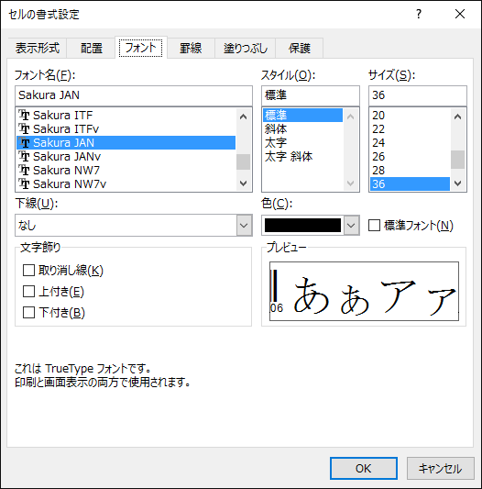Click TrueType icon beside Sakura ITFv
This screenshot has height=489, width=482.
24,128
